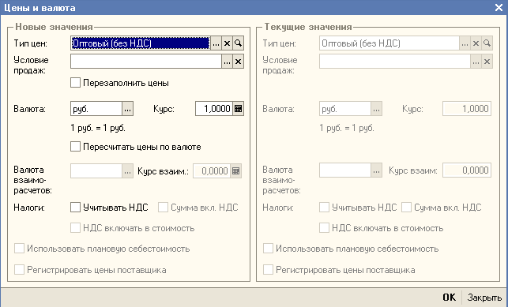Click the X icon in current values Условие продаж
Viewport: 508px width, 307px height.
point(487,62)
